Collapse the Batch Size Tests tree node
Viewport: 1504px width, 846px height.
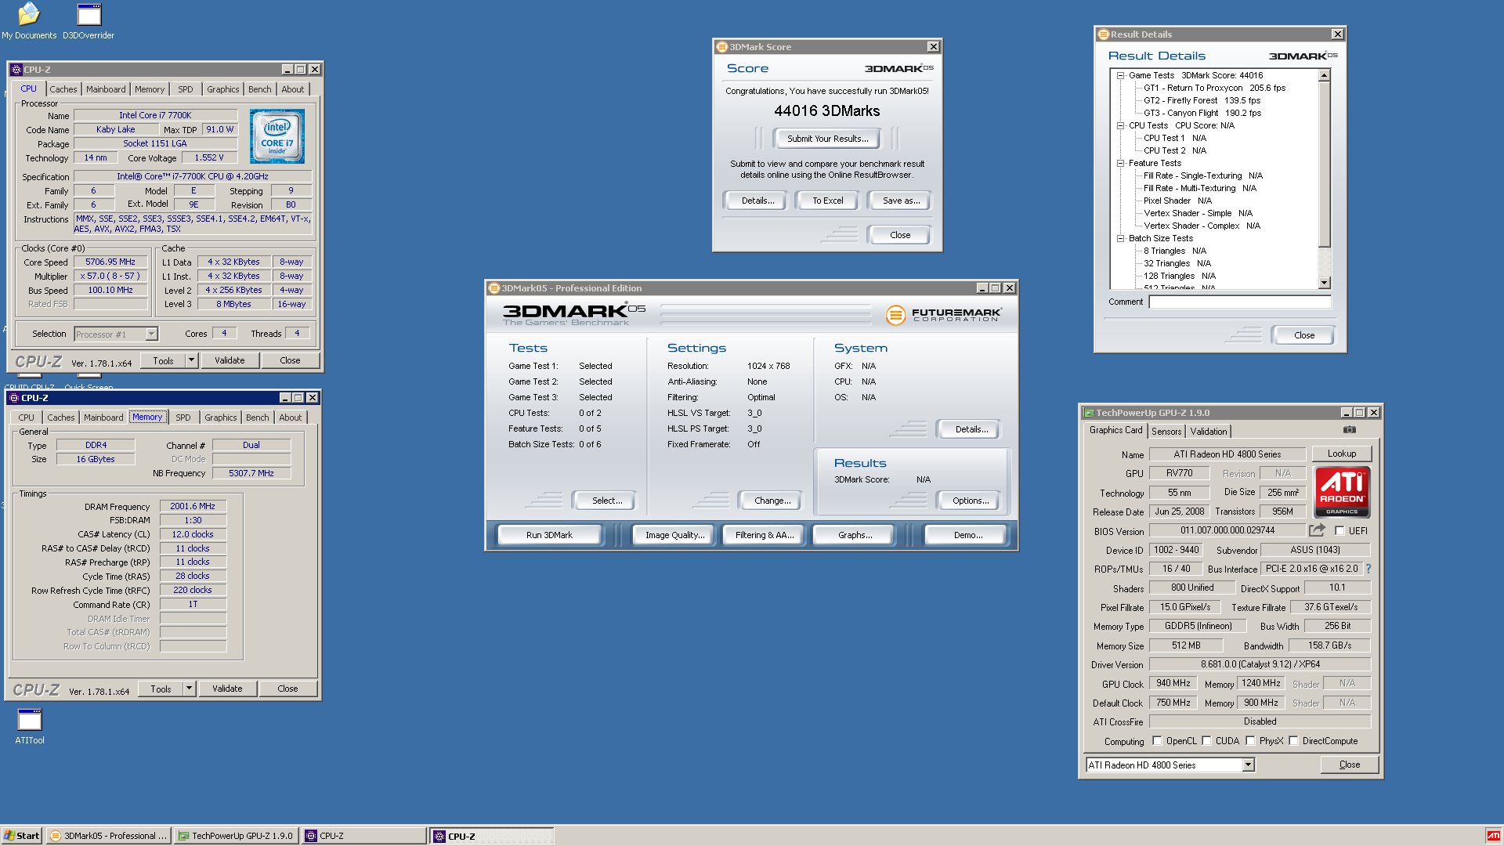click(x=1120, y=239)
